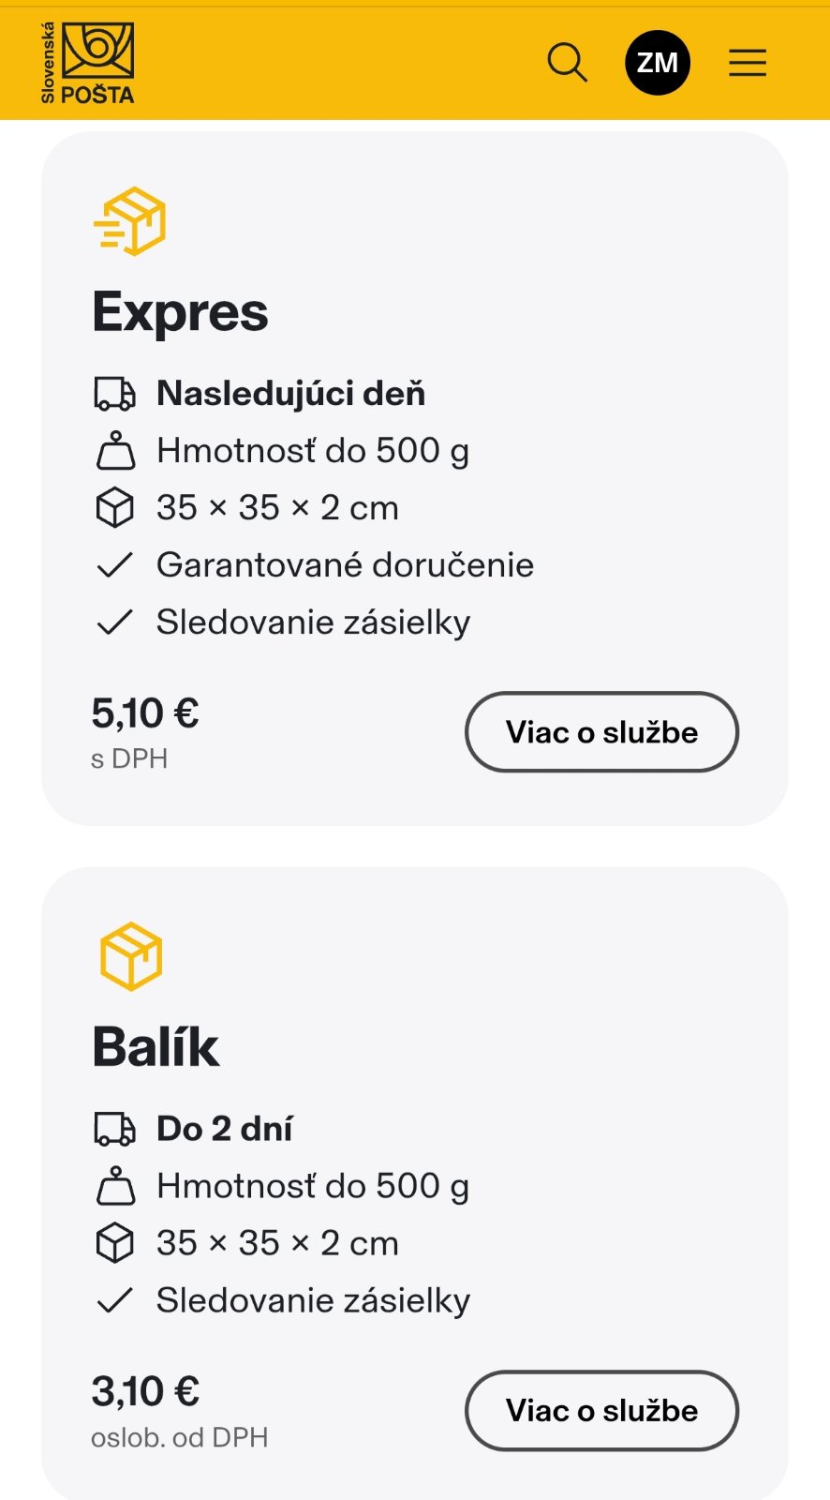This screenshot has height=1500, width=830.
Task: Click Sledovanie zásielky checkmark in Balík card
Action: point(115,1300)
